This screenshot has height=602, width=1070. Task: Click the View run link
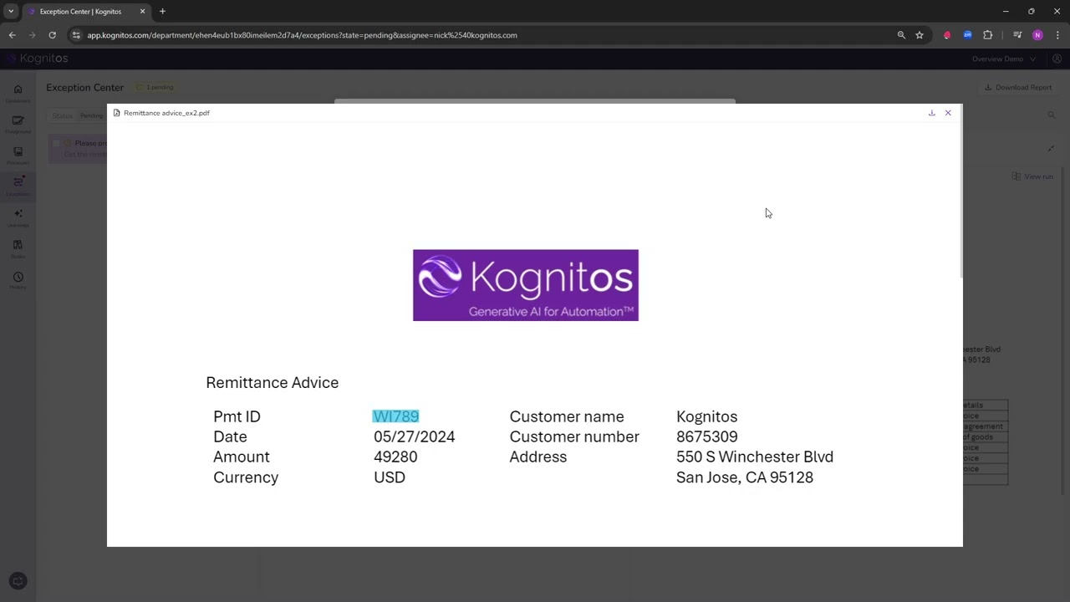[1033, 176]
